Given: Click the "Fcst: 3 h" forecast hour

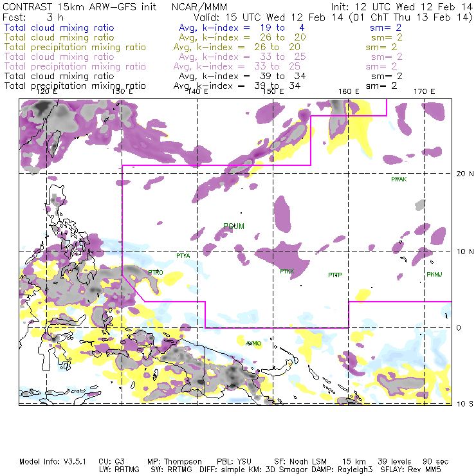Looking at the screenshot, I should (x=33, y=17).
